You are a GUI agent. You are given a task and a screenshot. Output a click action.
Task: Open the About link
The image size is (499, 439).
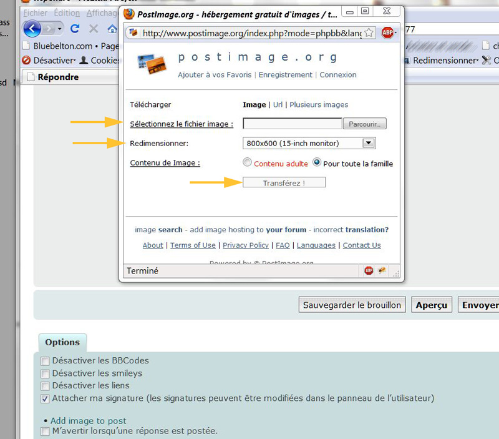(153, 245)
